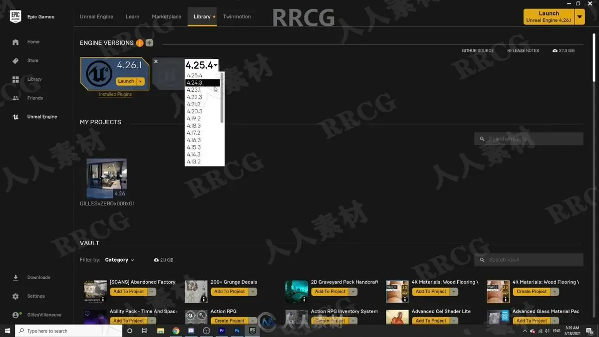Click the 37.3 GiB cloud storage indicator
The height and width of the screenshot is (337, 599).
[x=563, y=51]
